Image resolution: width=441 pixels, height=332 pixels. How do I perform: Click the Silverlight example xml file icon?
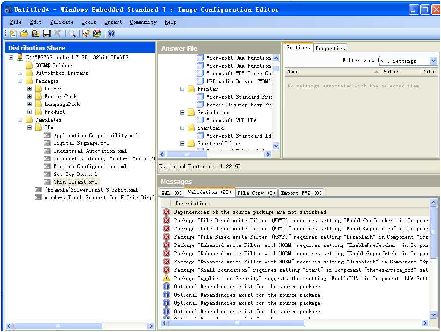click(38, 190)
